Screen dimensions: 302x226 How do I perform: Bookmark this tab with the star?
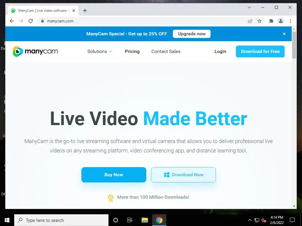pyautogui.click(x=260, y=21)
